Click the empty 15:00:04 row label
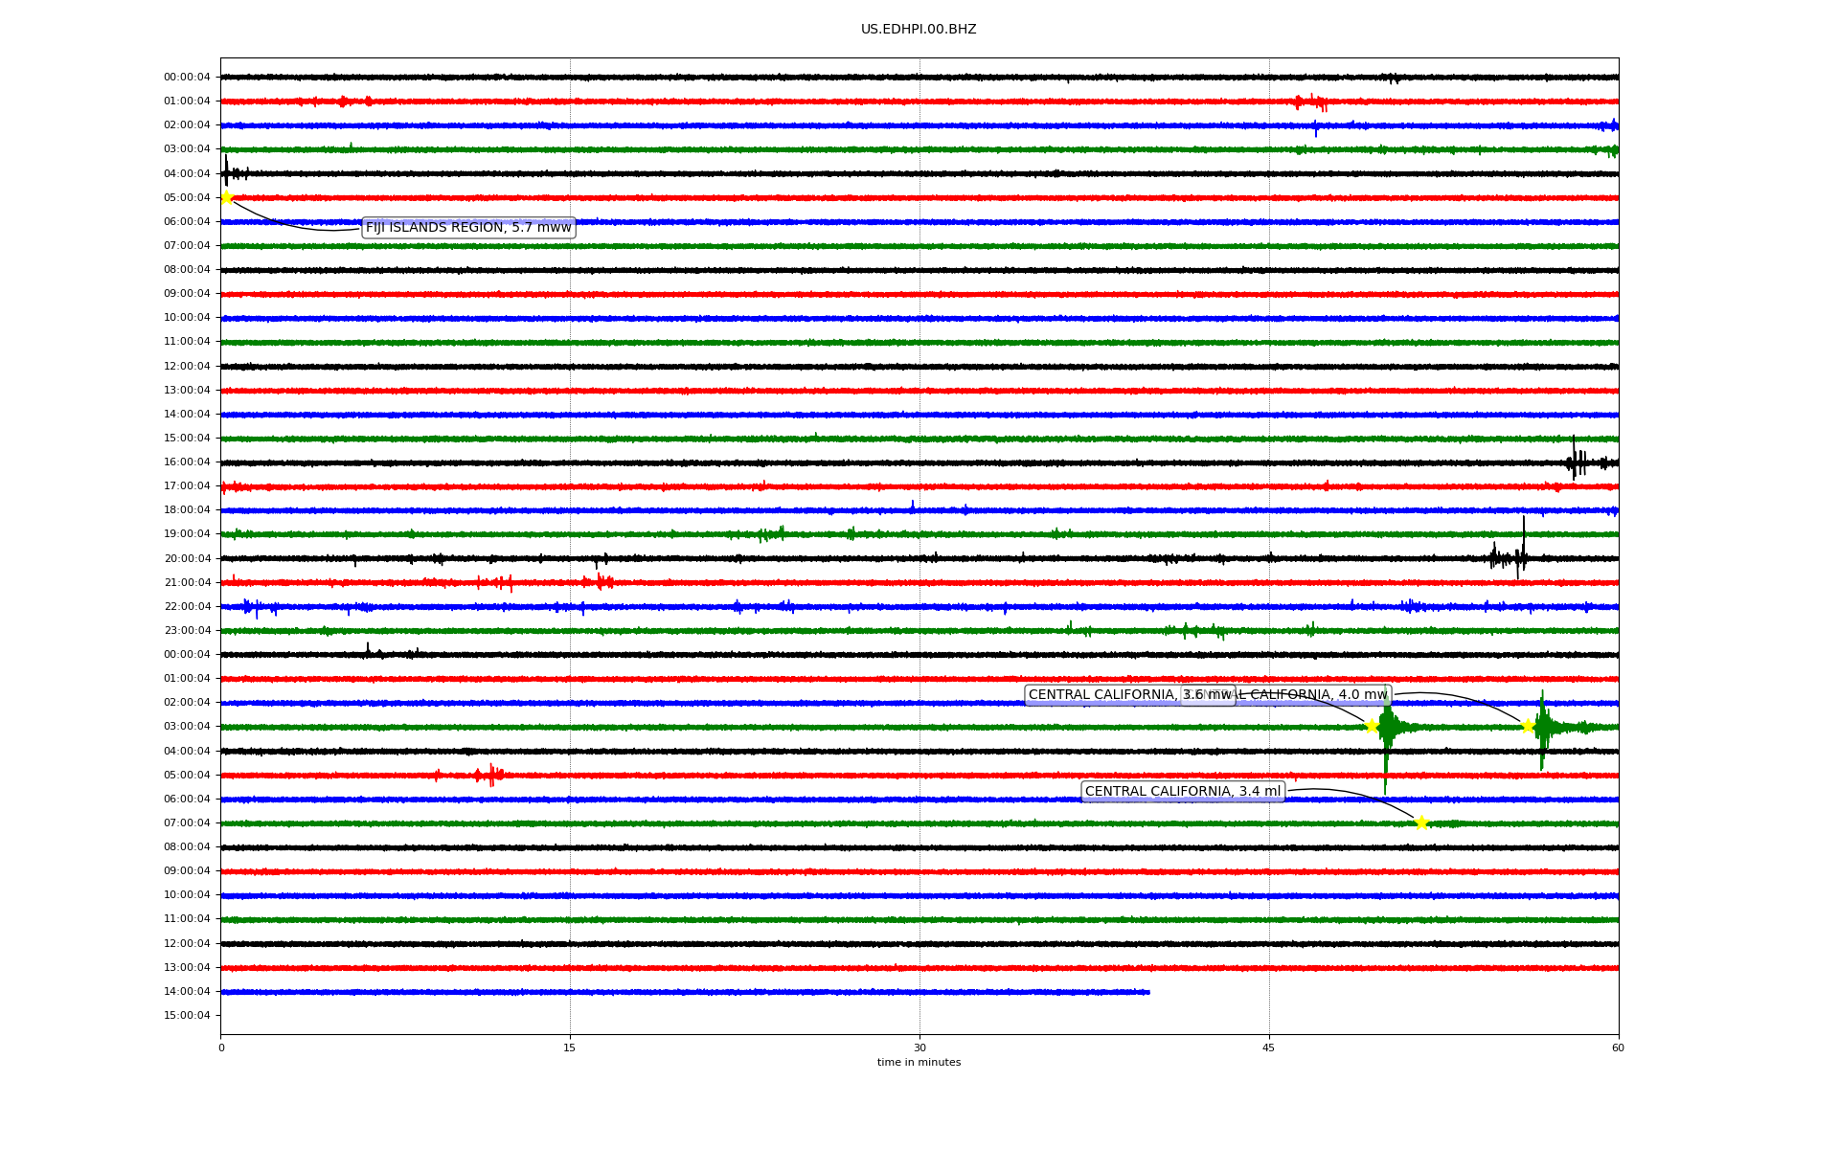Screen dimensions: 1839x1149 (x=187, y=1016)
